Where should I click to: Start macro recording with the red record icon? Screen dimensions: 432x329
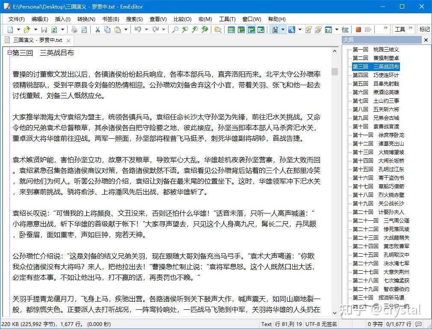pos(358,30)
